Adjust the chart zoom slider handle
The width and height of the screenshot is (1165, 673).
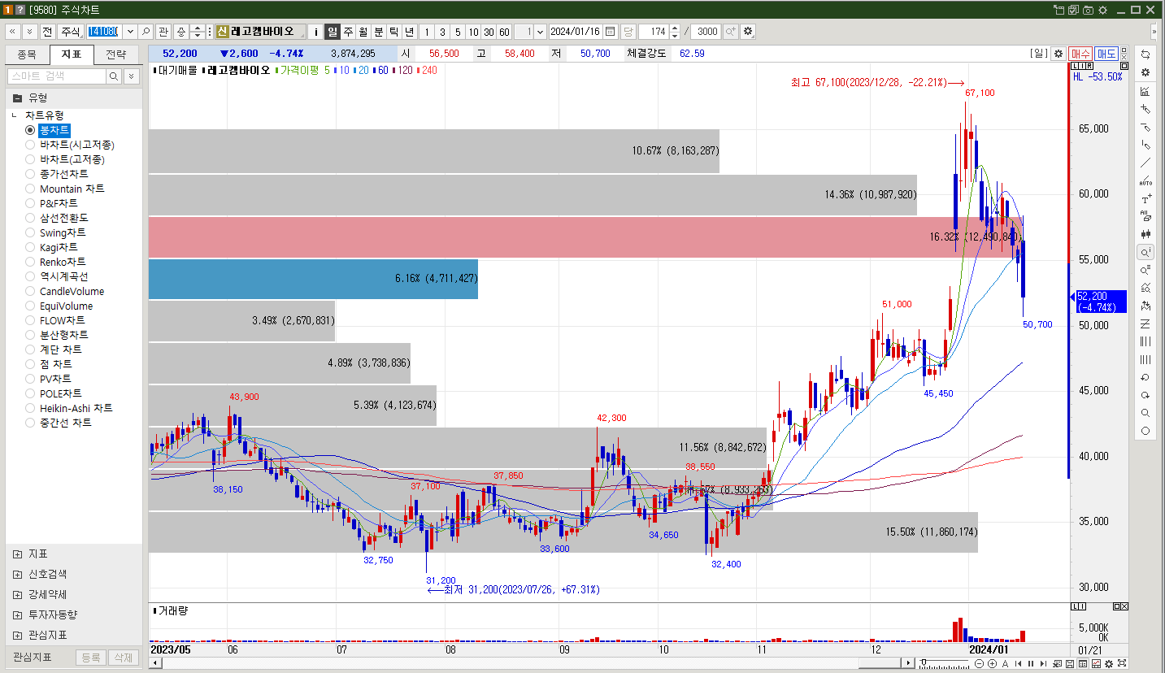[923, 664]
